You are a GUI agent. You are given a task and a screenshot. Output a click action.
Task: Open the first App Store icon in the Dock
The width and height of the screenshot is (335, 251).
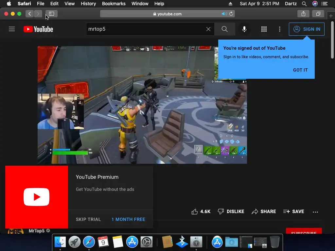pyautogui.click(x=132, y=242)
